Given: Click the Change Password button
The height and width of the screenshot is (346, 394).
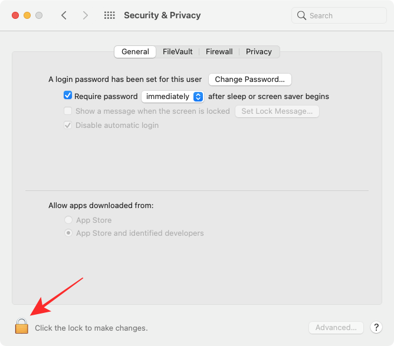Looking at the screenshot, I should [x=250, y=79].
